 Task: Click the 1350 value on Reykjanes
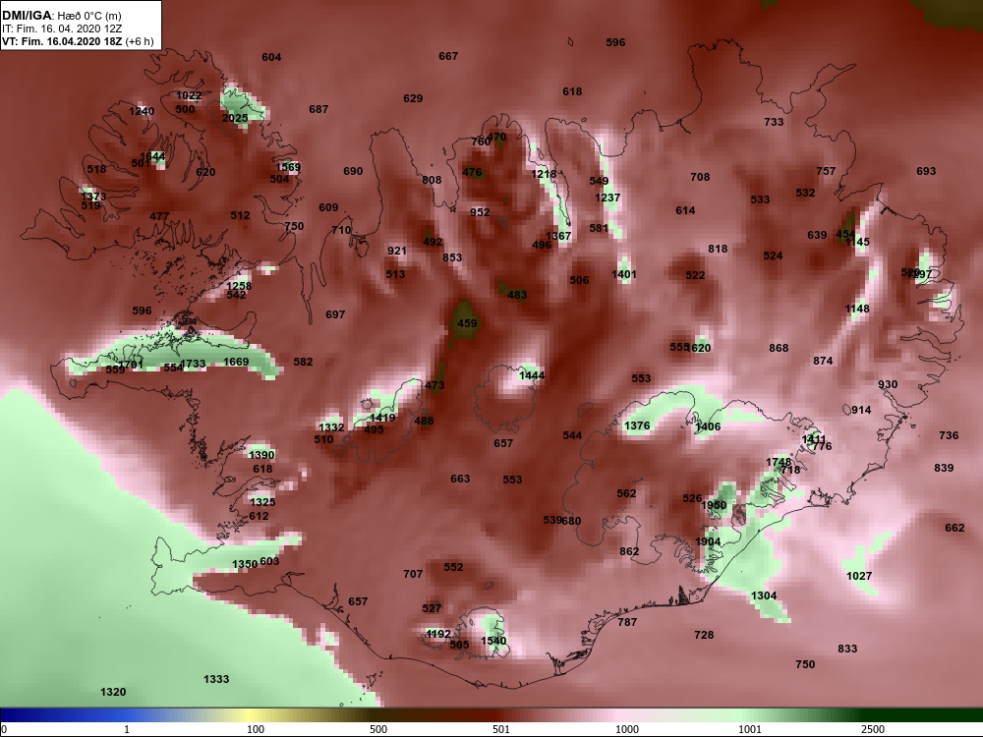(245, 564)
